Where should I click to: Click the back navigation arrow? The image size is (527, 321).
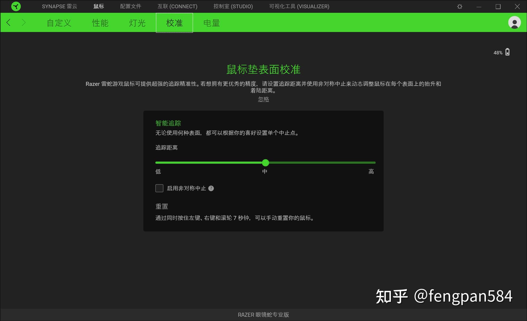(x=9, y=22)
